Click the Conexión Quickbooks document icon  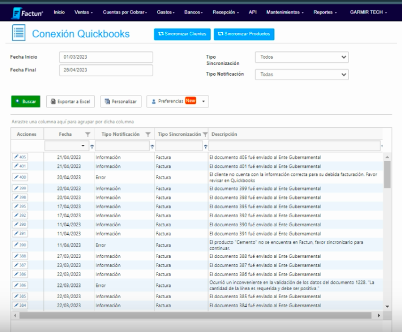pyautogui.click(x=19, y=33)
